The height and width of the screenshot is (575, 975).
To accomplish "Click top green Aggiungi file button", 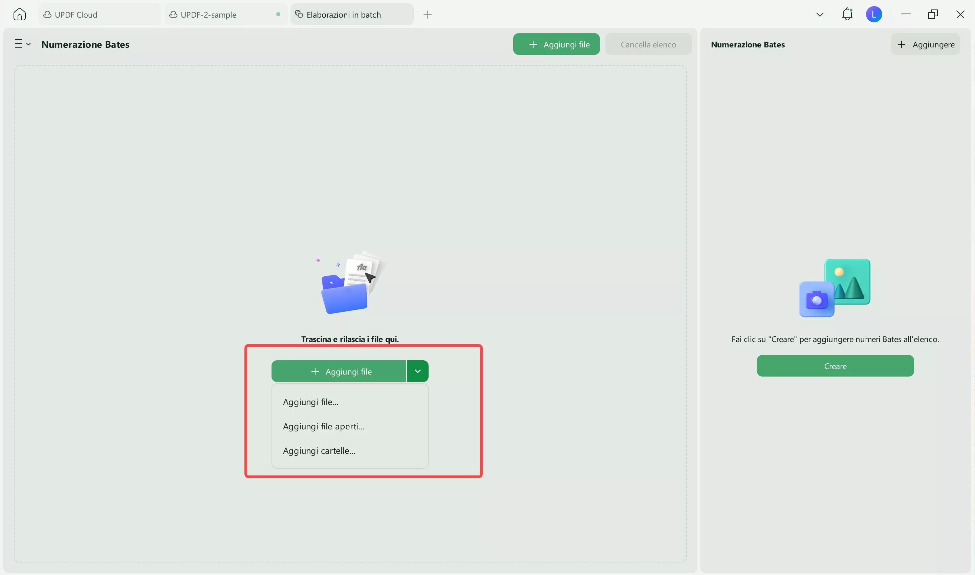I will tap(556, 44).
